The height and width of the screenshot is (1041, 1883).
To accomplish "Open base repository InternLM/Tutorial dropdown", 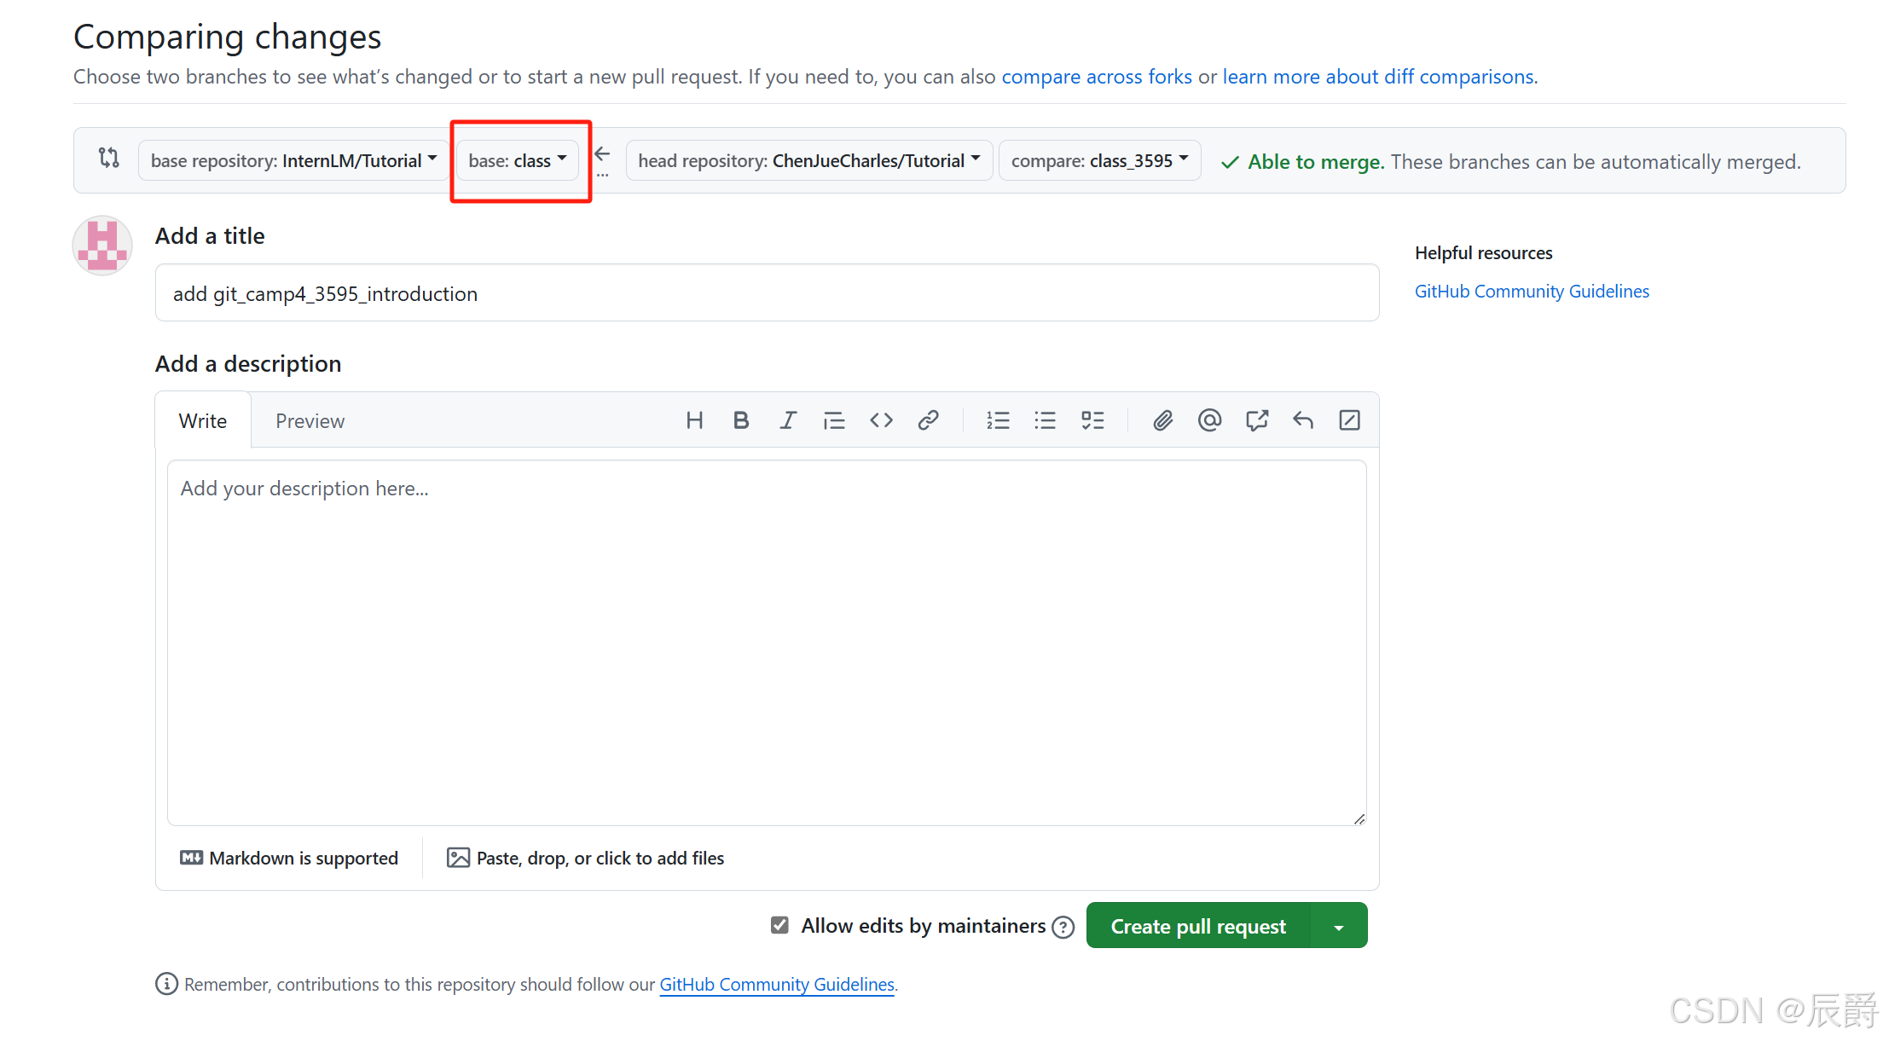I will pyautogui.click(x=293, y=160).
